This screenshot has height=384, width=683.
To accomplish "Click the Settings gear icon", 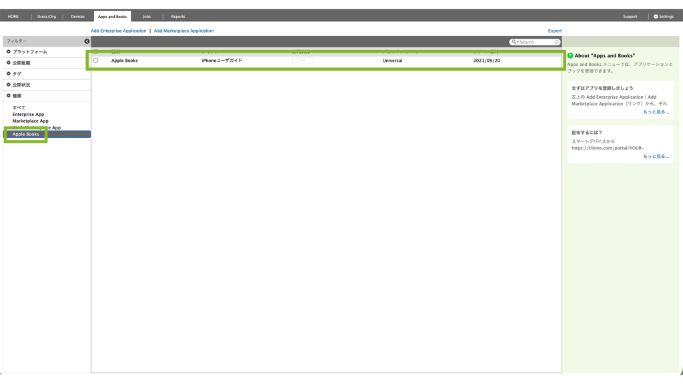I will (x=656, y=17).
